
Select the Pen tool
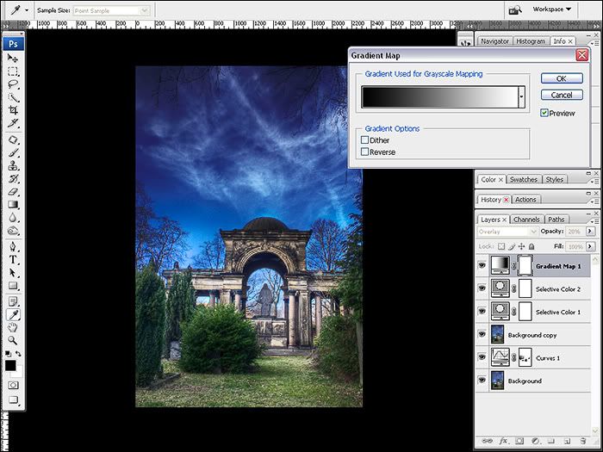13,246
